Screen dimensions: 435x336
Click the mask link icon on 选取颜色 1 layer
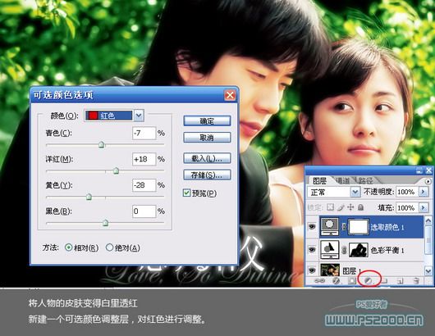click(344, 227)
